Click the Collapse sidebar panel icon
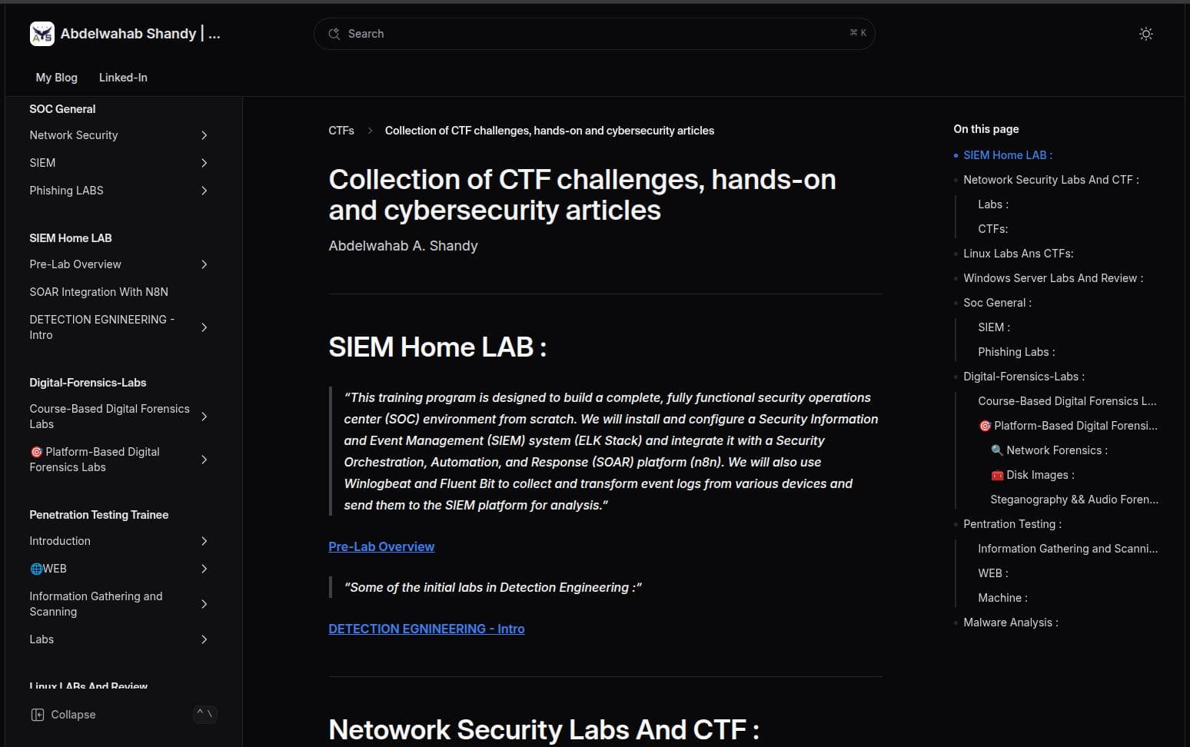The width and height of the screenshot is (1190, 747). 38,715
